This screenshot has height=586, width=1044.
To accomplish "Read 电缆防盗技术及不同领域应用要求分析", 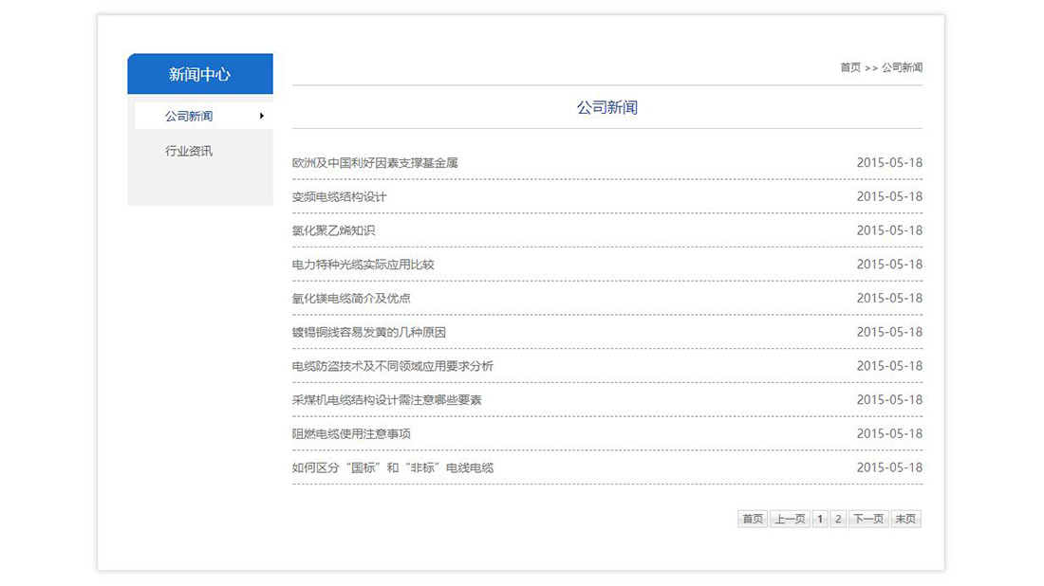I will pos(392,366).
